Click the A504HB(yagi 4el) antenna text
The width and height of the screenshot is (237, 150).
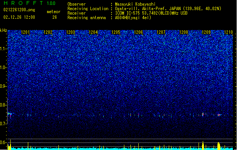click(x=133, y=18)
